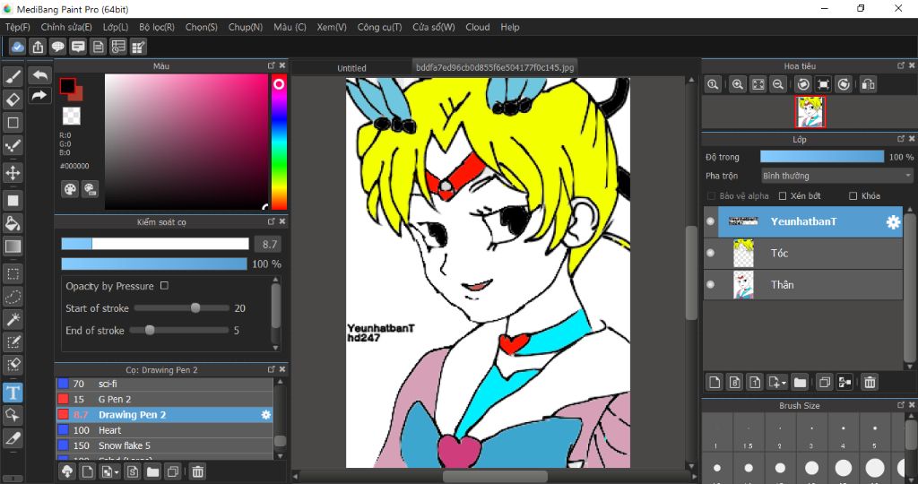Click the Độ trong opacity slider
918x484 pixels.
pyautogui.click(x=822, y=157)
